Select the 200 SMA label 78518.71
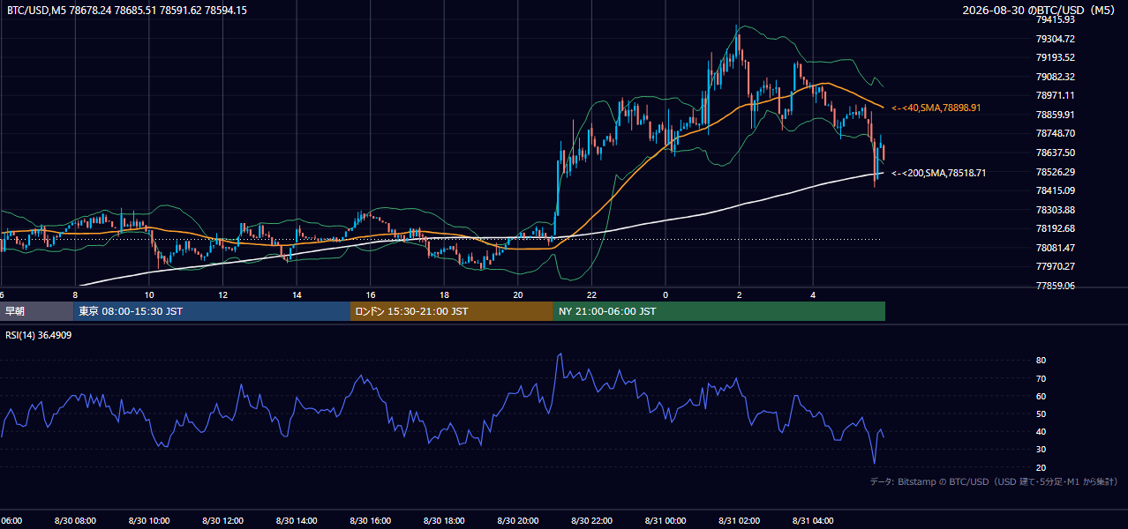Image resolution: width=1128 pixels, height=529 pixels. click(x=939, y=173)
